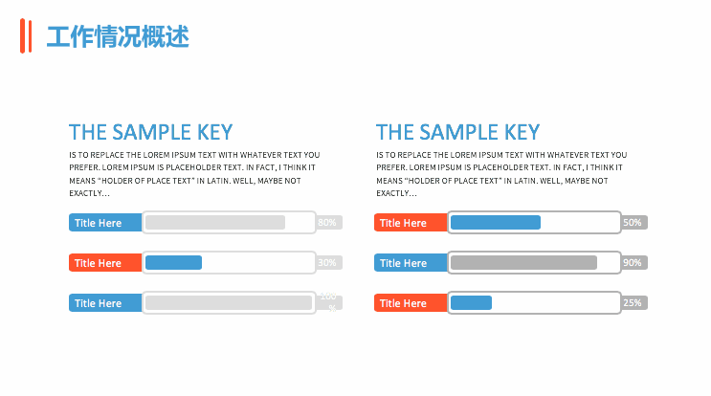Select the right column's Lorem Ipsum paragraph
This screenshot has height=396, width=711.
point(501,173)
